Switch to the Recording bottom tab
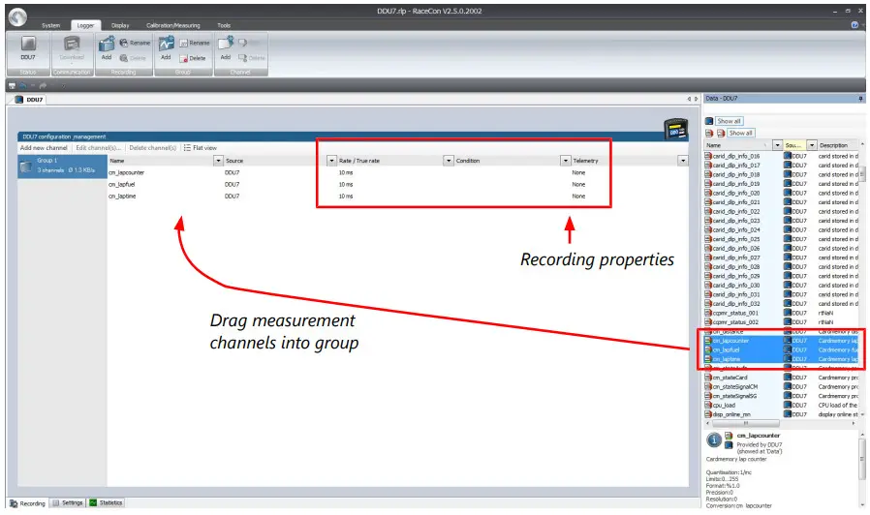The width and height of the screenshot is (870, 515). click(27, 503)
